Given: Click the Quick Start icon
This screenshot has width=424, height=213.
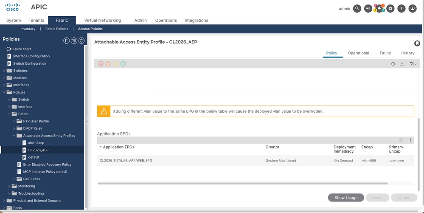Looking at the screenshot, I should (9, 49).
